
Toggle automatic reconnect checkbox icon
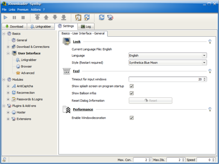pos(87,17)
